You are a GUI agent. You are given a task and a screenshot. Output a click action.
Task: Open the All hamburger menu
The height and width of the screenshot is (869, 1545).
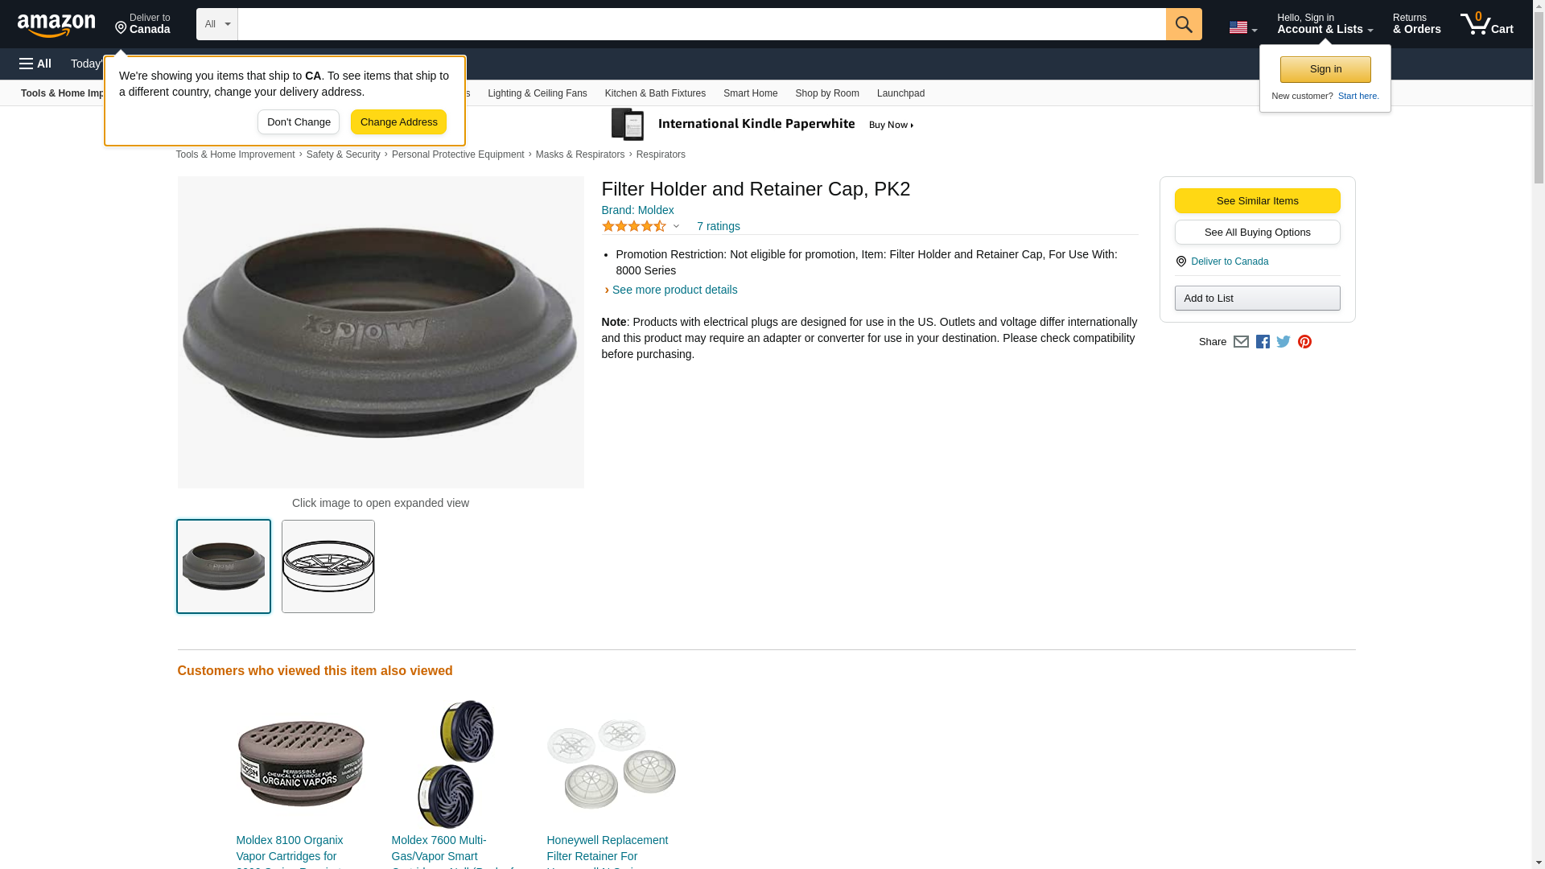click(x=35, y=64)
